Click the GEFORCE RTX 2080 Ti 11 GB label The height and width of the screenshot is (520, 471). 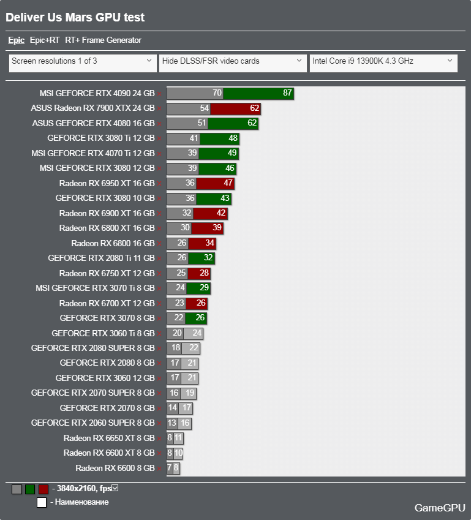click(x=102, y=258)
